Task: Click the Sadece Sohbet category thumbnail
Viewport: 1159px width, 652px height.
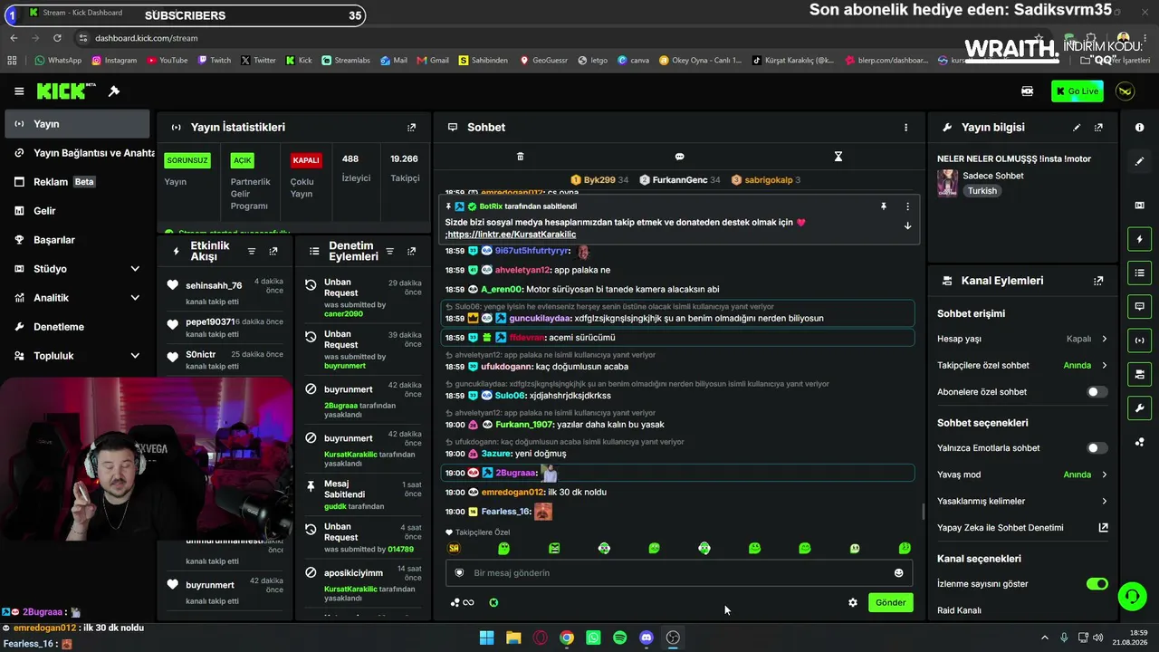Action: pos(947,183)
